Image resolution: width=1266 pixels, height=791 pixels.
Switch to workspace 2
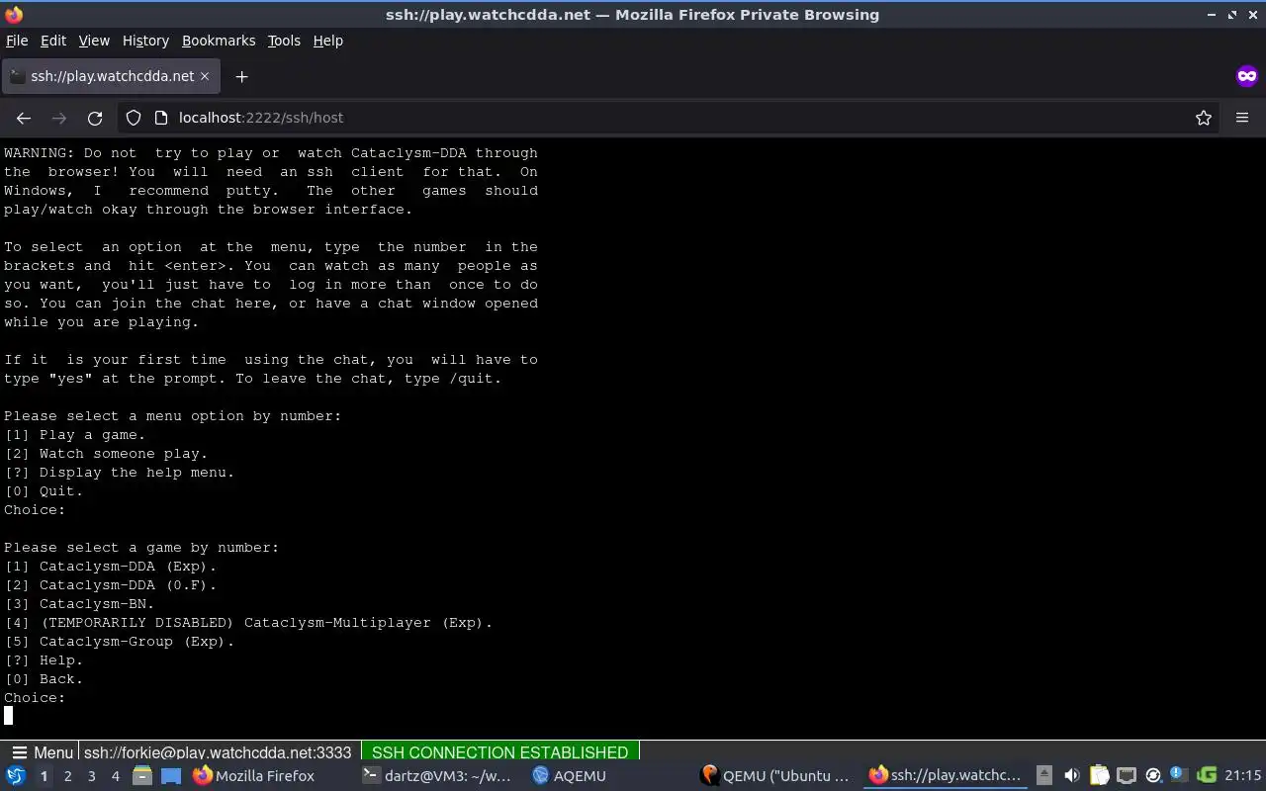click(x=67, y=776)
